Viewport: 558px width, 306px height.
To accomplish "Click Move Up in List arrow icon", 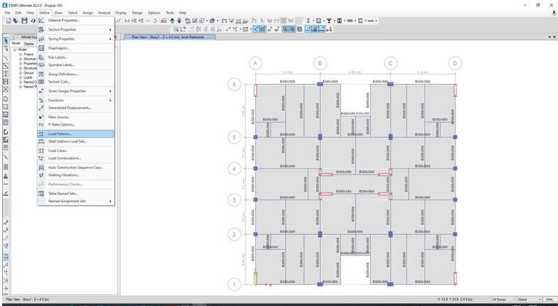I will pyautogui.click(x=172, y=21).
